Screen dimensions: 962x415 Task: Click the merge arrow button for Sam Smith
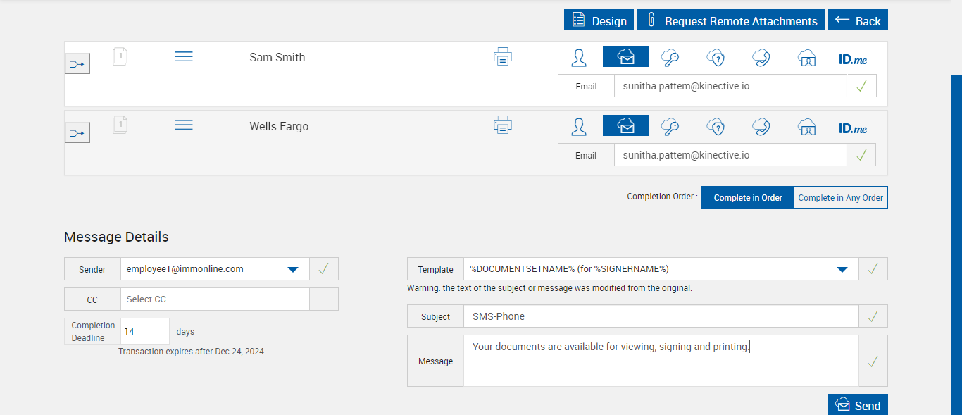(x=77, y=64)
